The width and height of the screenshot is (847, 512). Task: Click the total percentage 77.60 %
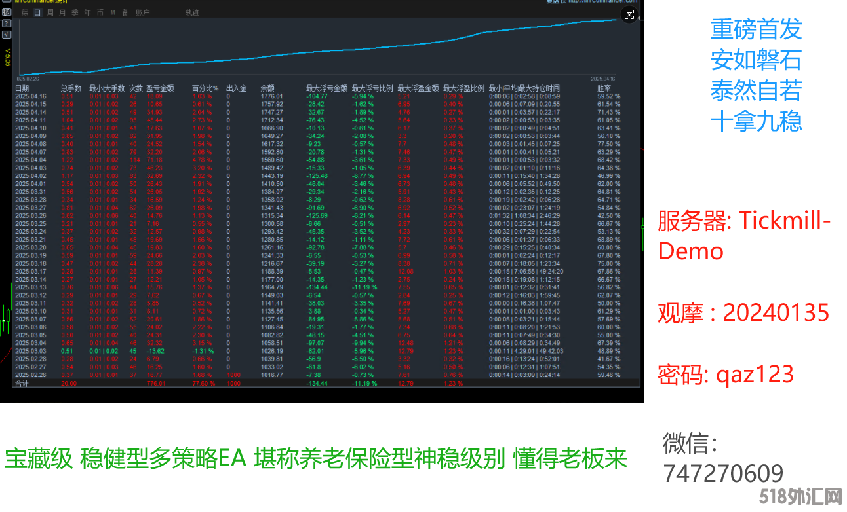(204, 384)
